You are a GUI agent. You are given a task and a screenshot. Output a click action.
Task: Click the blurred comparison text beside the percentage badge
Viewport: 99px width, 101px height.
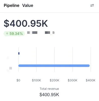tap(41, 33)
